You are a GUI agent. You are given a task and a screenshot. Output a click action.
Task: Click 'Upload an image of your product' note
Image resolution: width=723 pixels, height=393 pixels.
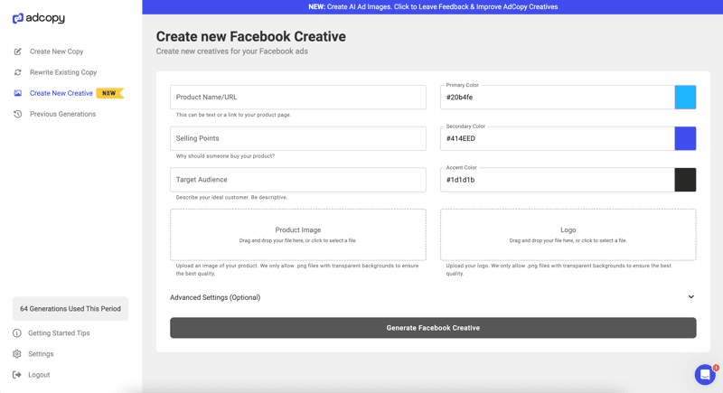point(297,269)
